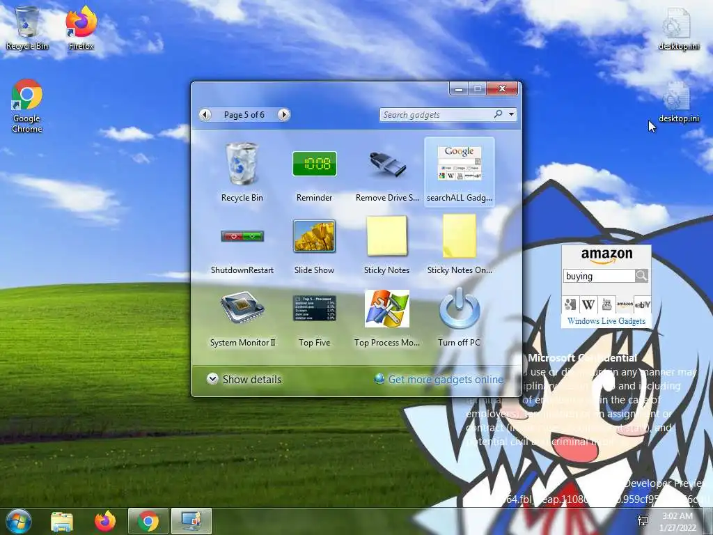Choose the Reminder clock gadget
Screen dimensions: 713x535
(314, 172)
